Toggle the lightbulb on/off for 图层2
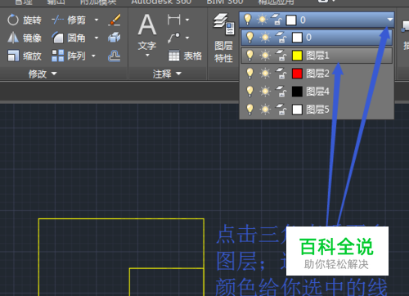Image resolution: width=409 pixels, height=296 pixels. tap(249, 74)
